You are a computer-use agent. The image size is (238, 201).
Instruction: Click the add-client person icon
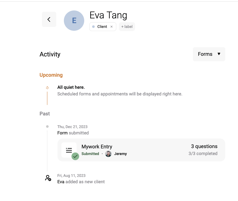click(x=48, y=178)
